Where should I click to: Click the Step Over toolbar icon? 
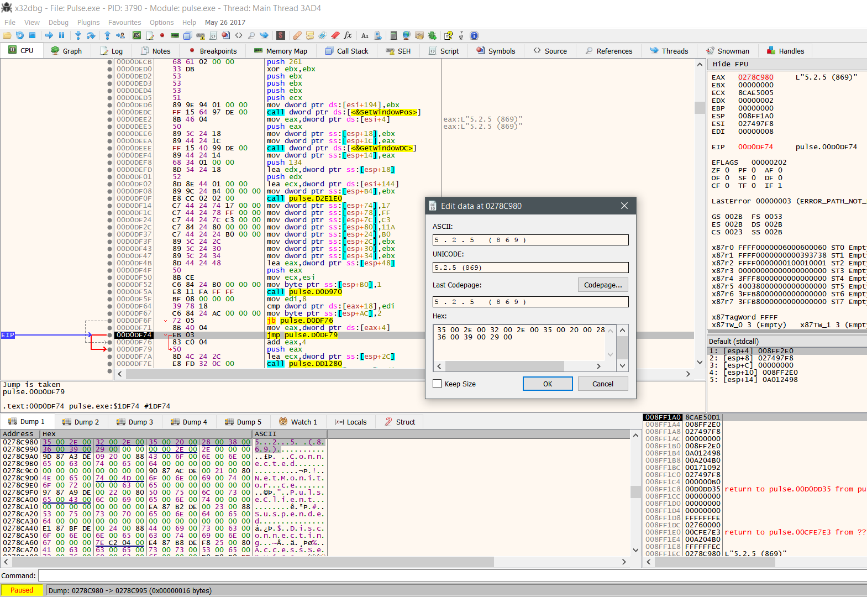point(91,35)
